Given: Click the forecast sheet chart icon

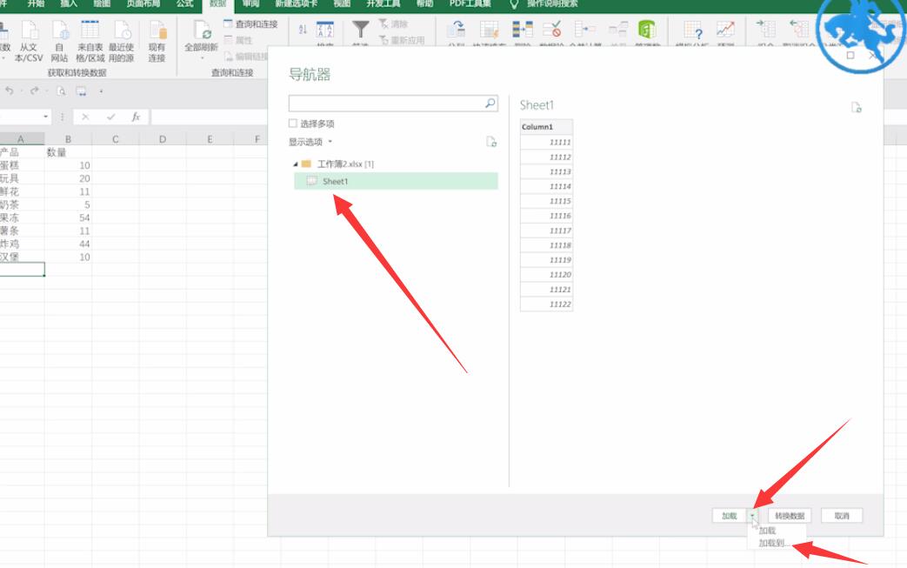Looking at the screenshot, I should tap(725, 30).
